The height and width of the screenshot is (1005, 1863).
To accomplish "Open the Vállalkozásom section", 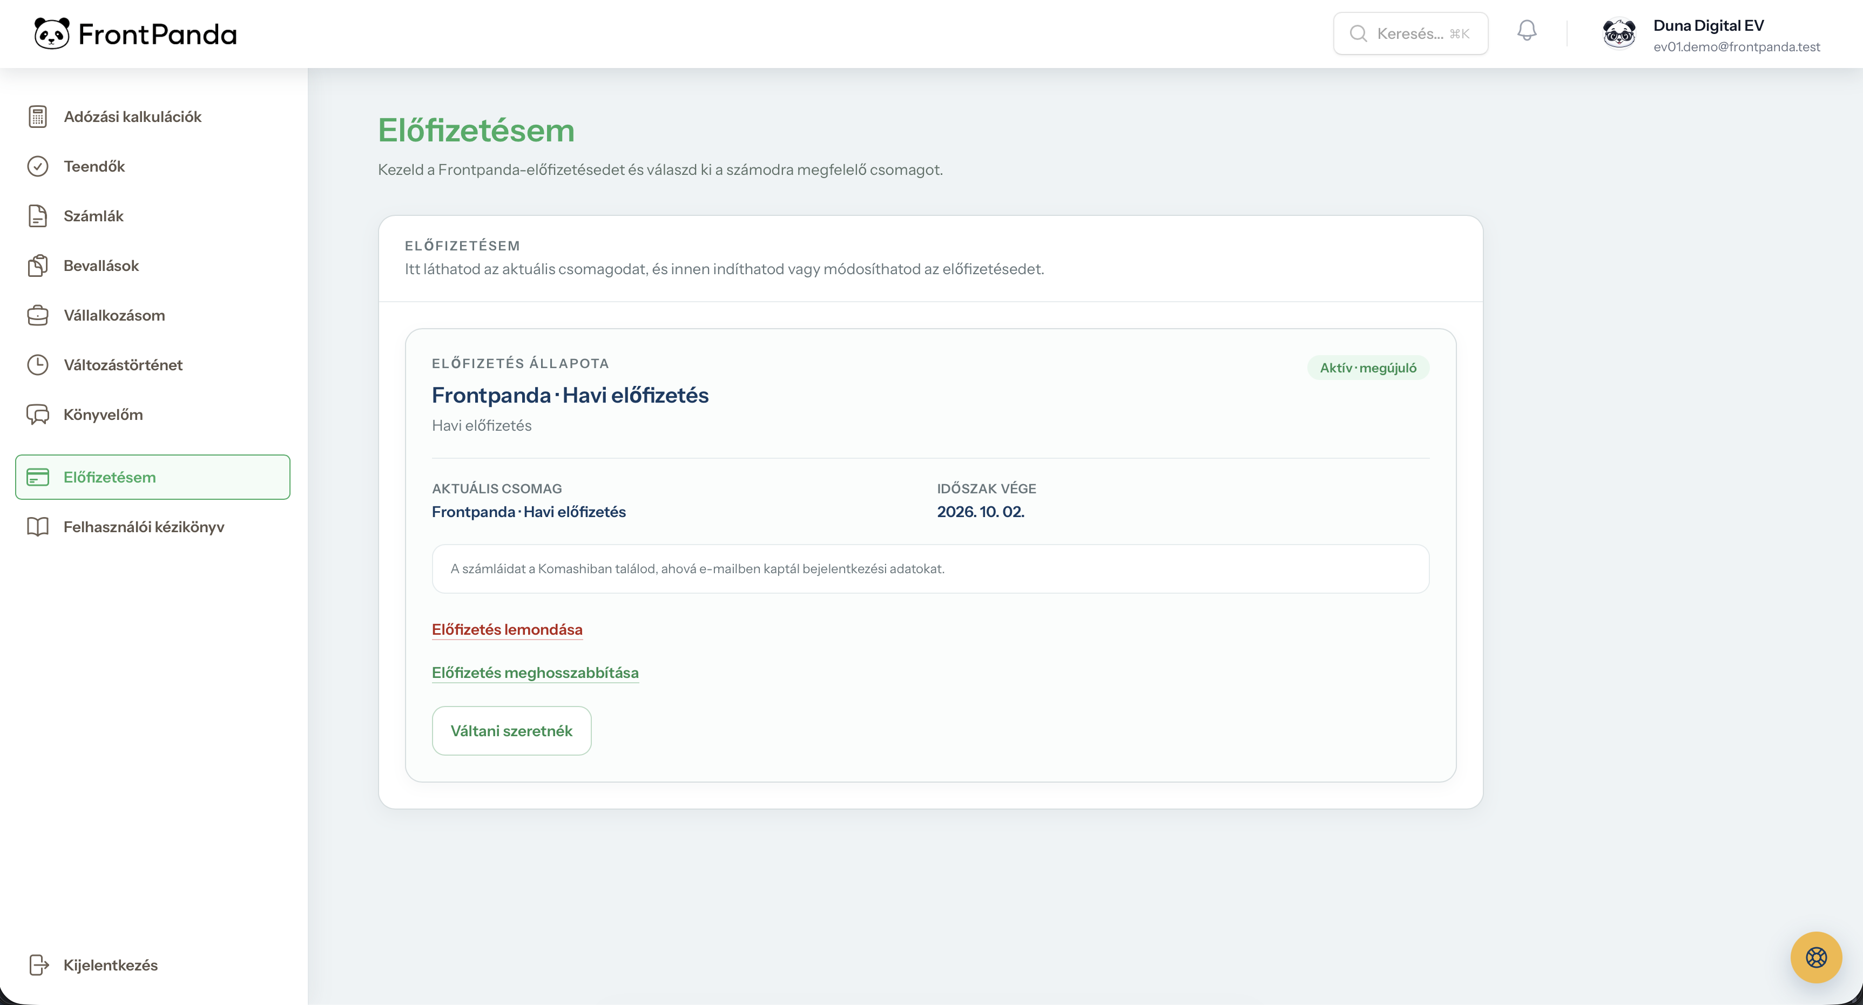I will pyautogui.click(x=153, y=315).
